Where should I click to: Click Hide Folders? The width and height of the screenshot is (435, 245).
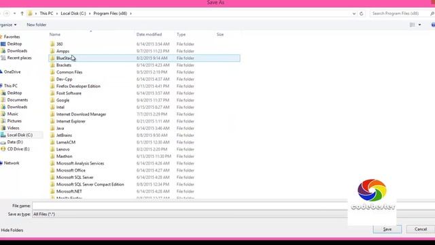tap(12, 230)
